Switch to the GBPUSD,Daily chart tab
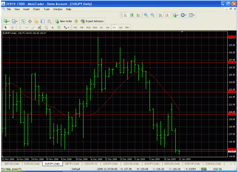Screen dimensions: 238x172 click(12, 164)
